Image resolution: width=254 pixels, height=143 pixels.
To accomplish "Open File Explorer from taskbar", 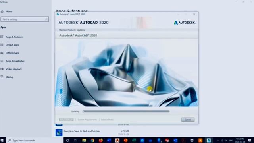I will (84, 140).
